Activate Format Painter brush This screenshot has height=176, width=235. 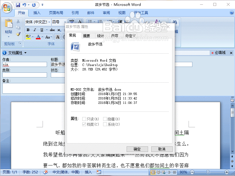tap(18, 34)
